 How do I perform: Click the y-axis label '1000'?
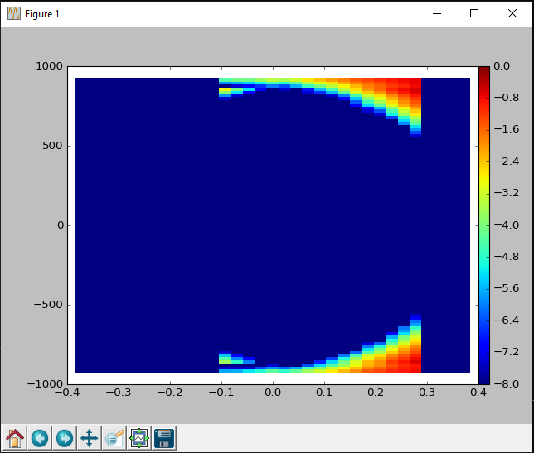point(50,66)
